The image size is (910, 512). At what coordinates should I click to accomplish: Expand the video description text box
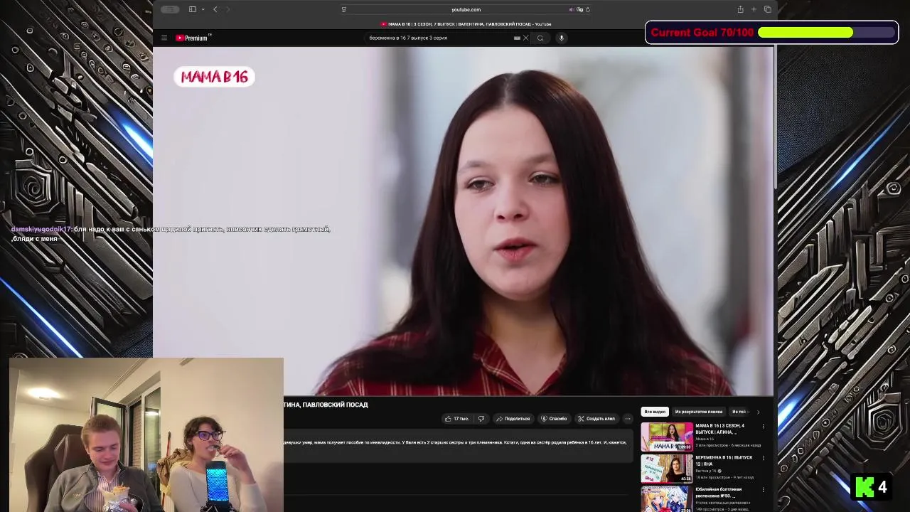(458, 447)
